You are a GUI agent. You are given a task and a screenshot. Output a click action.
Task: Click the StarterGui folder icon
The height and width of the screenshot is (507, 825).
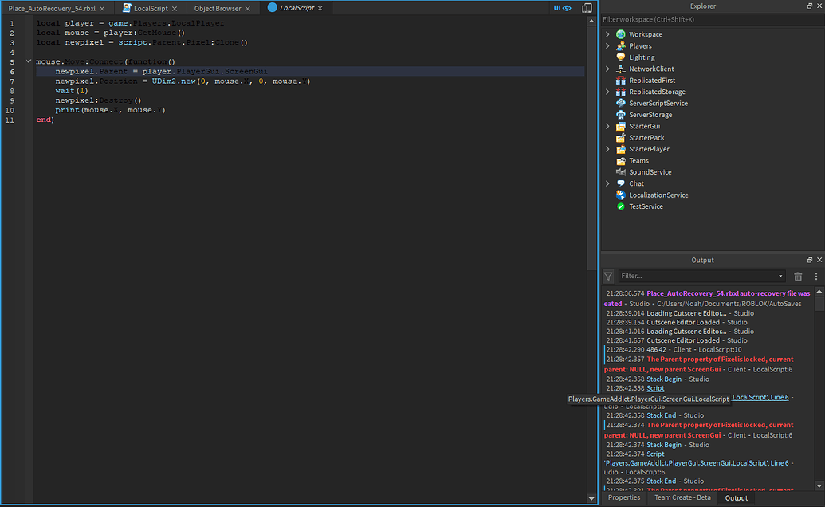(x=621, y=126)
